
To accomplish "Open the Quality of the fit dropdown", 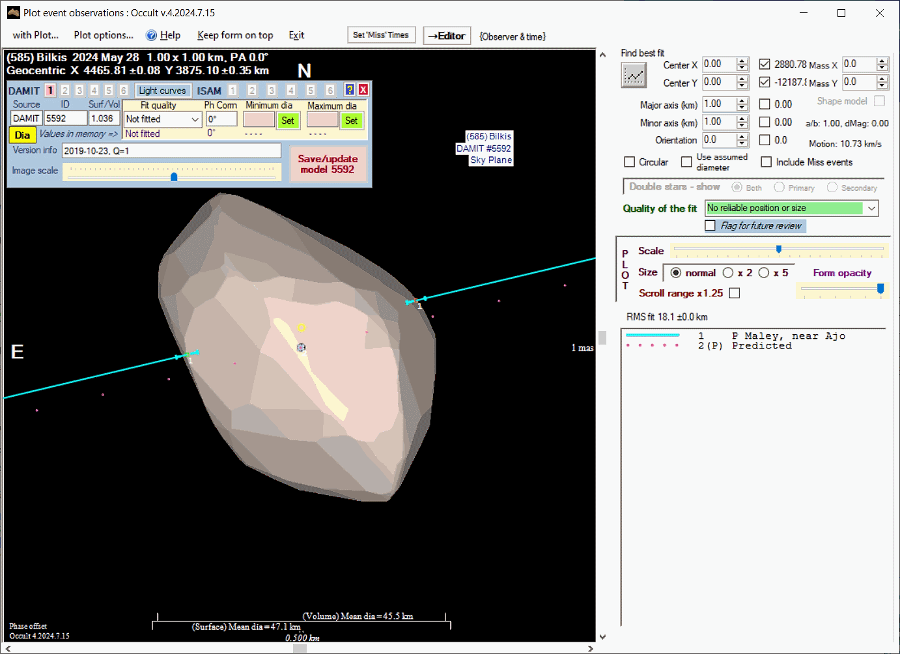I will 871,208.
